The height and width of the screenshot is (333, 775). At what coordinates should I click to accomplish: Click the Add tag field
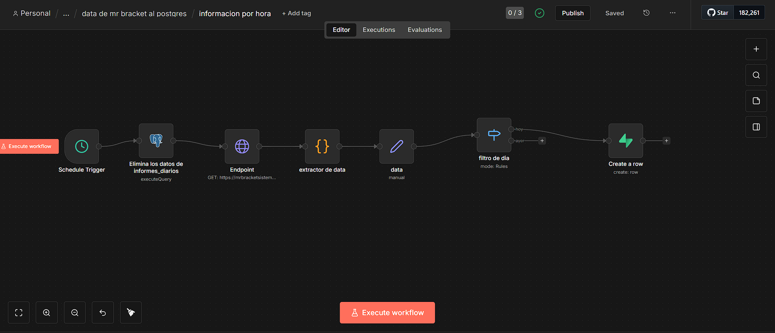point(297,13)
